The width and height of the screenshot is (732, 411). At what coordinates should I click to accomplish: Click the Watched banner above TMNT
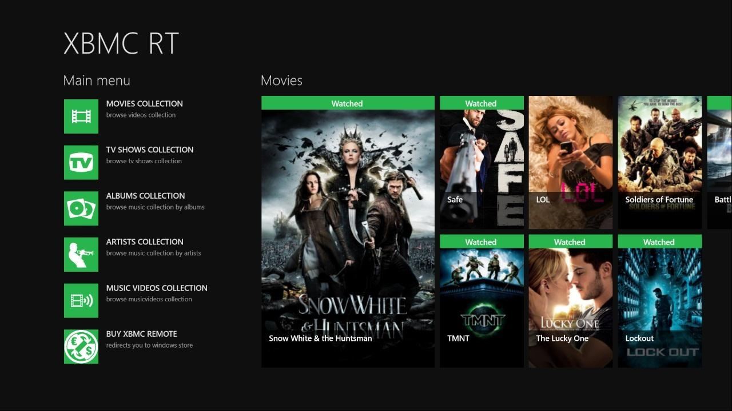tap(482, 242)
